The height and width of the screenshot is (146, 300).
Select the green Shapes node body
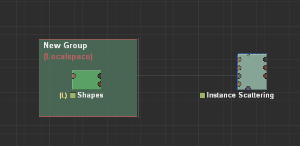pyautogui.click(x=87, y=80)
